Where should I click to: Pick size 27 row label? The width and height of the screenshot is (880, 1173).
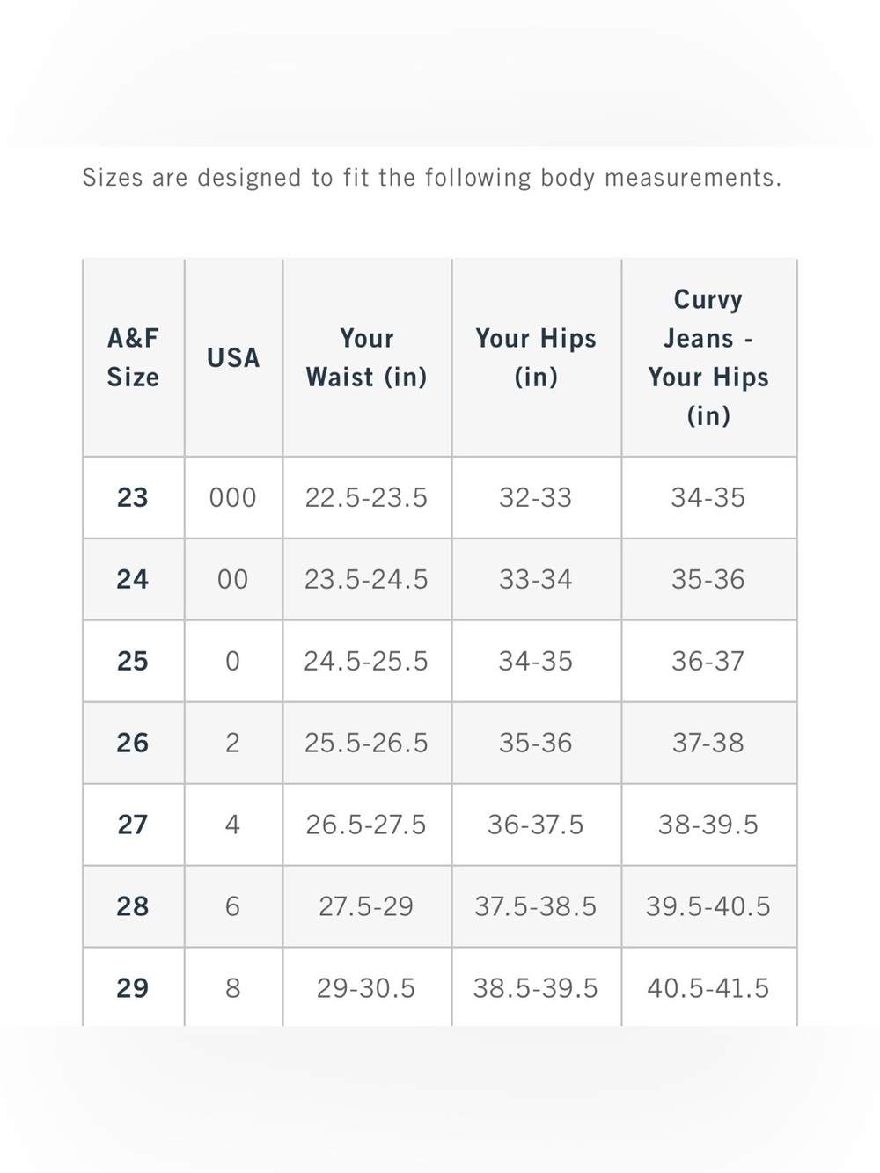(133, 825)
